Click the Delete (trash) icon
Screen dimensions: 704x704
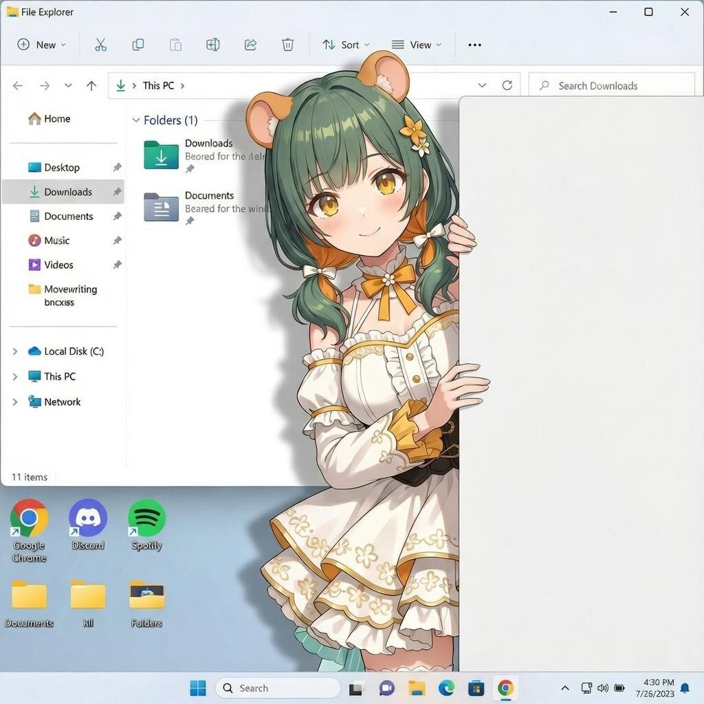(287, 44)
